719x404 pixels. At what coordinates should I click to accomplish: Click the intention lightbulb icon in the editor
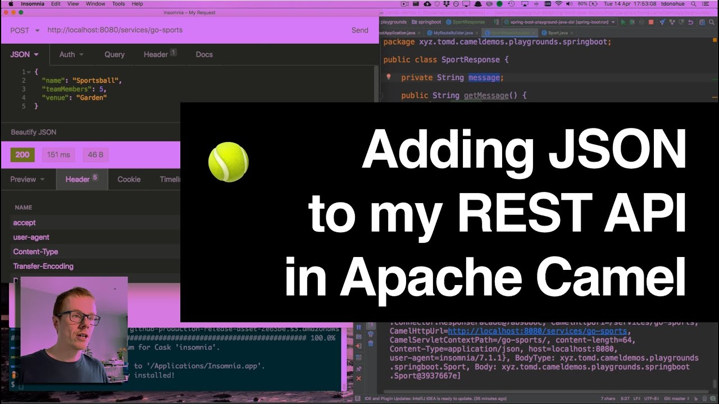388,77
